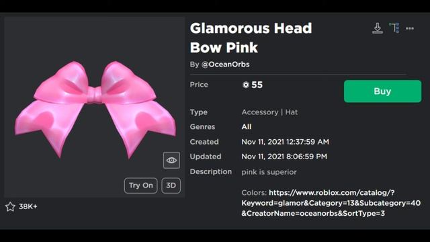
Task: Click the Created date Nov 11, 2021 12:37:59 AM
Action: 285,142
